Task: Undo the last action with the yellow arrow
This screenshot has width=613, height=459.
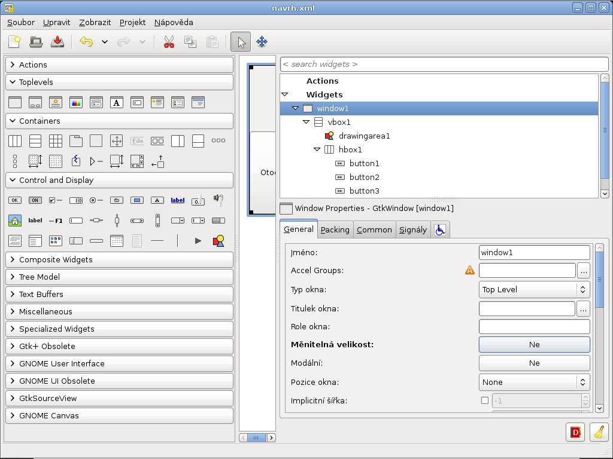Action: click(x=86, y=42)
